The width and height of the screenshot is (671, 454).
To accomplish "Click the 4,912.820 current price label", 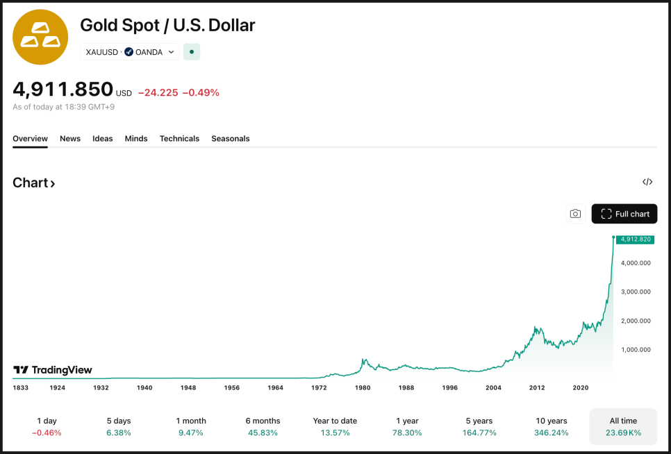I will click(x=635, y=239).
